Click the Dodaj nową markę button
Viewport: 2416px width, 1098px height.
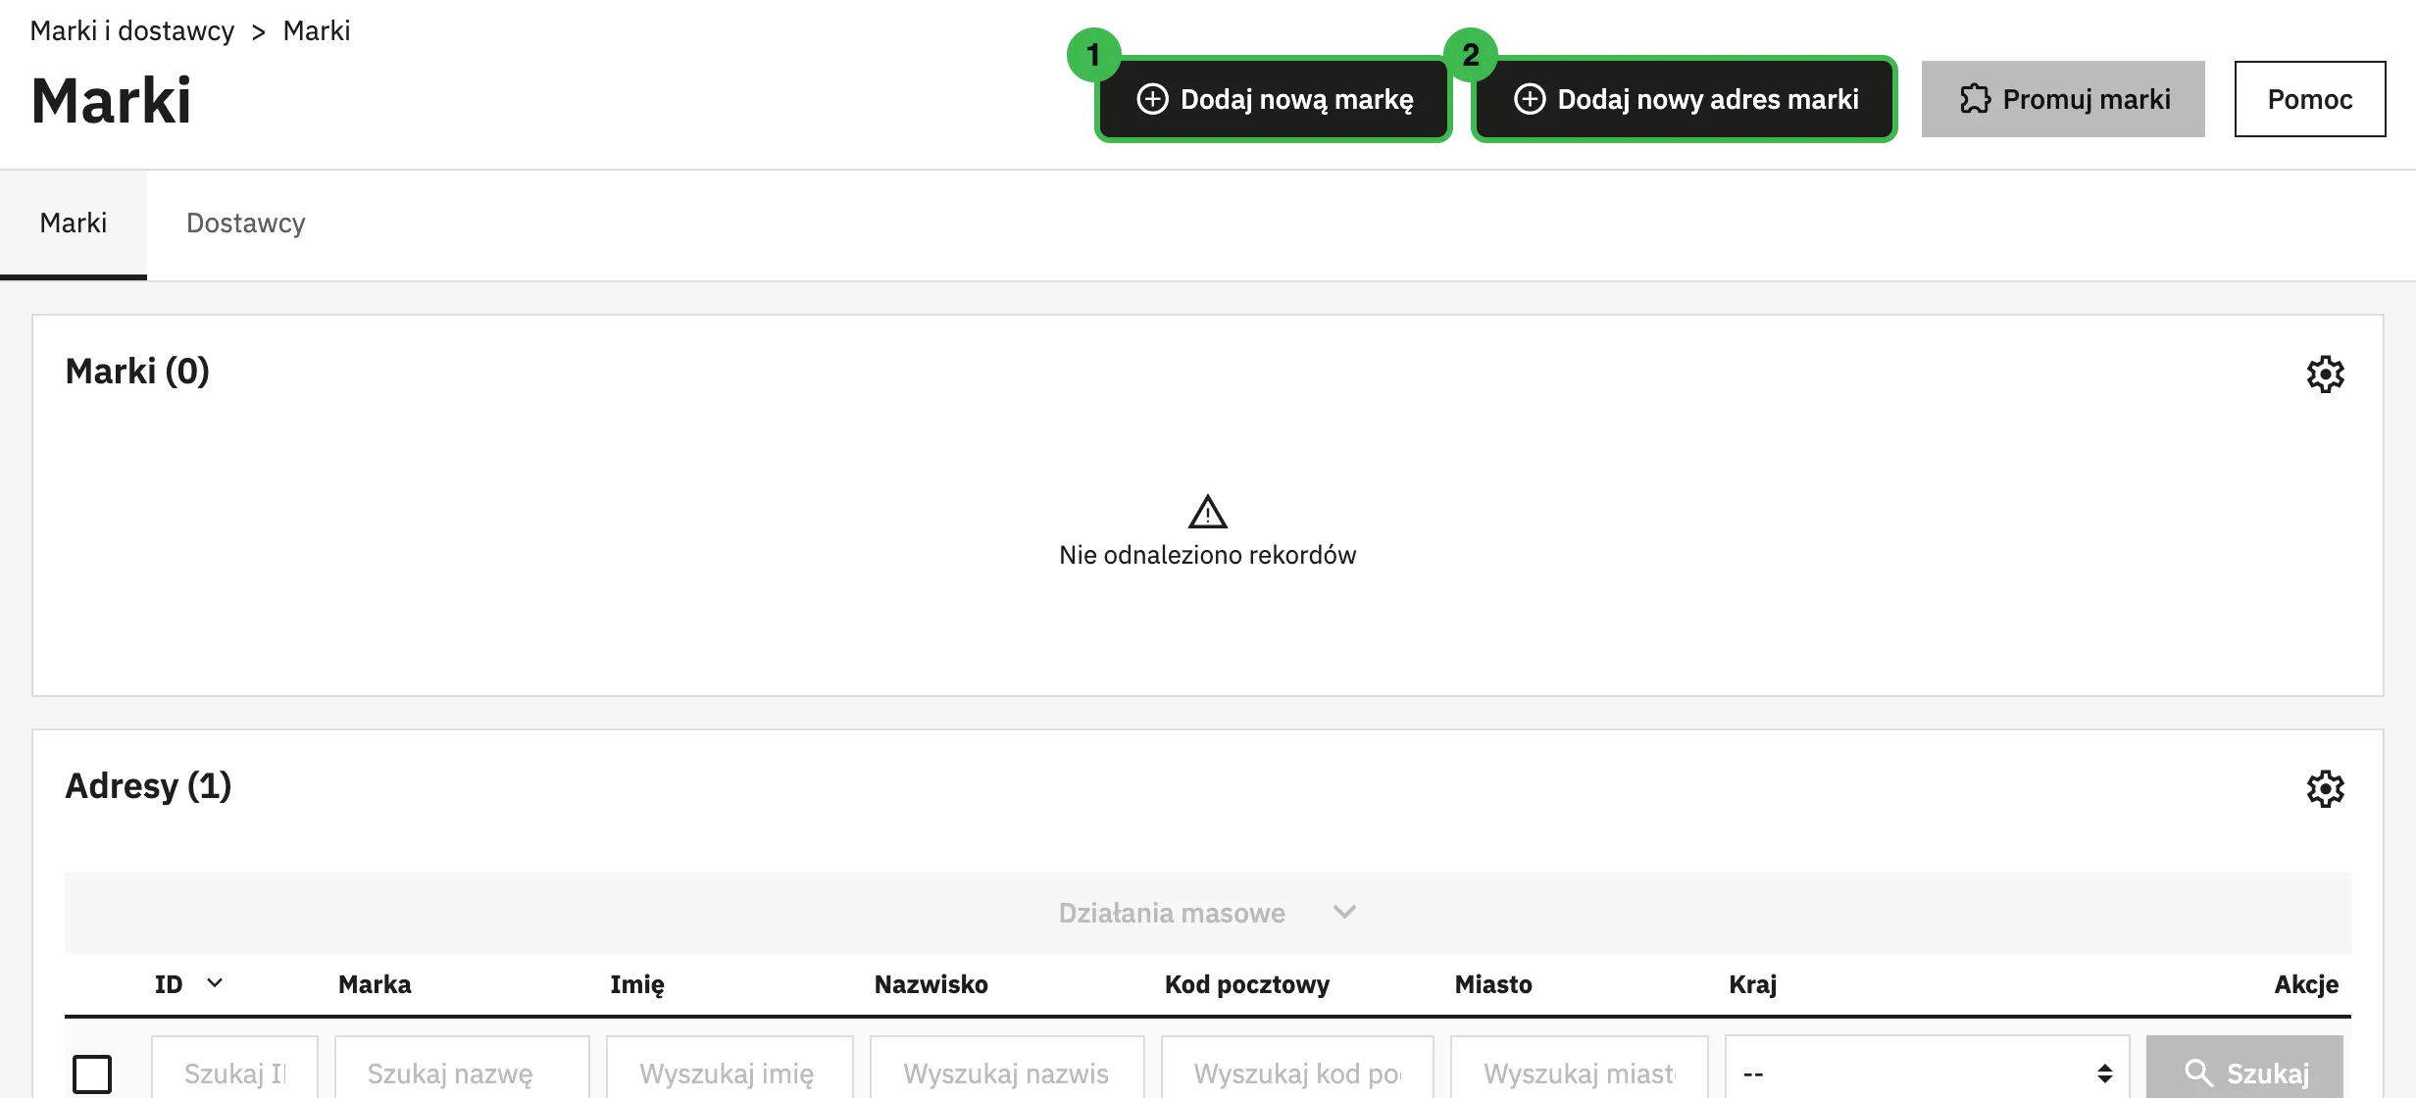pyautogui.click(x=1274, y=99)
